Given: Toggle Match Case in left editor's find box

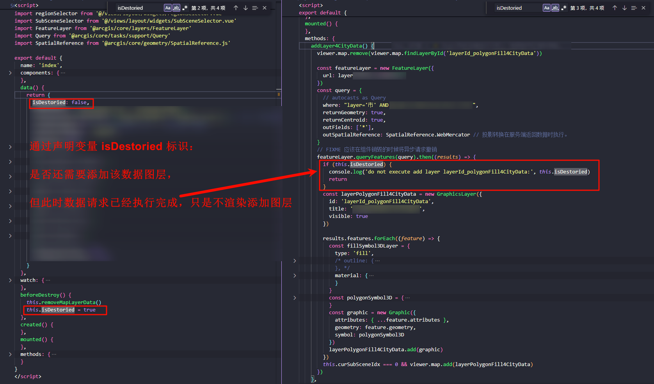Looking at the screenshot, I should (x=167, y=8).
